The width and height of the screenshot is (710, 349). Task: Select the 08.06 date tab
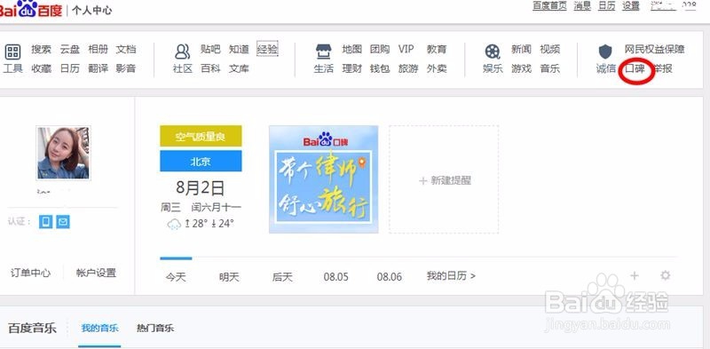[x=390, y=276]
